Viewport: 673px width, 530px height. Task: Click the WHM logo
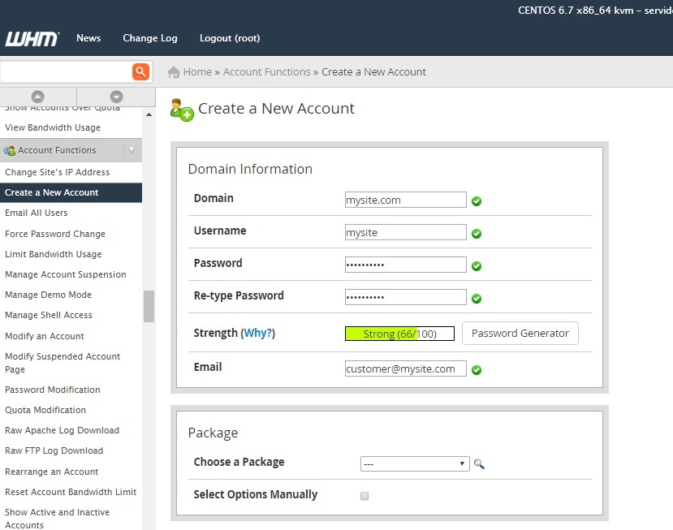point(31,39)
